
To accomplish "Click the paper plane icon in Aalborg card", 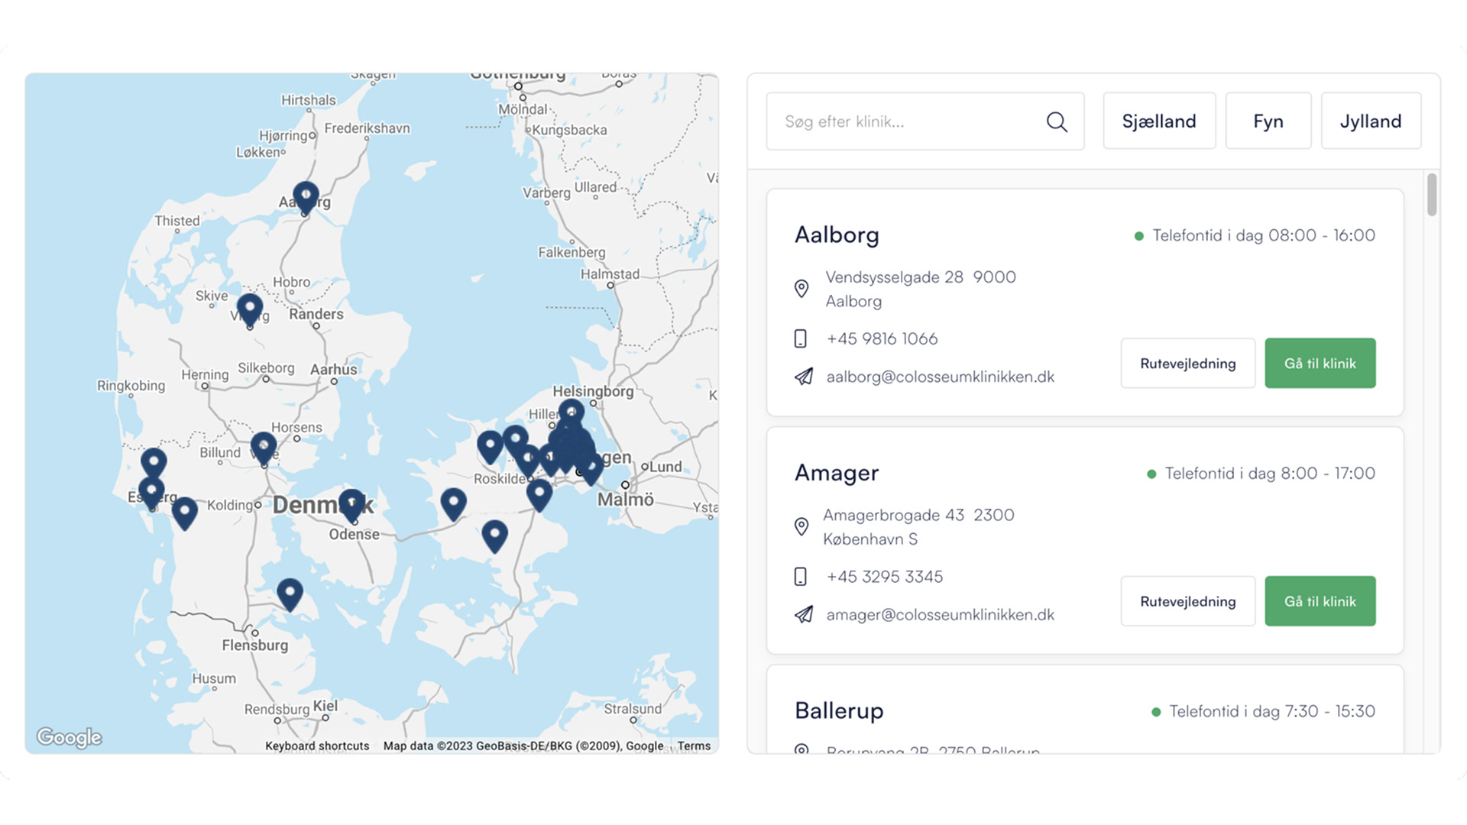I will (803, 377).
